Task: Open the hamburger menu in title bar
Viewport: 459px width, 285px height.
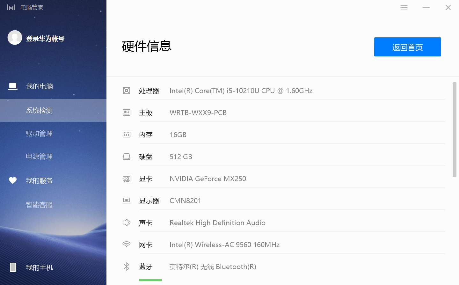Action: pos(404,8)
